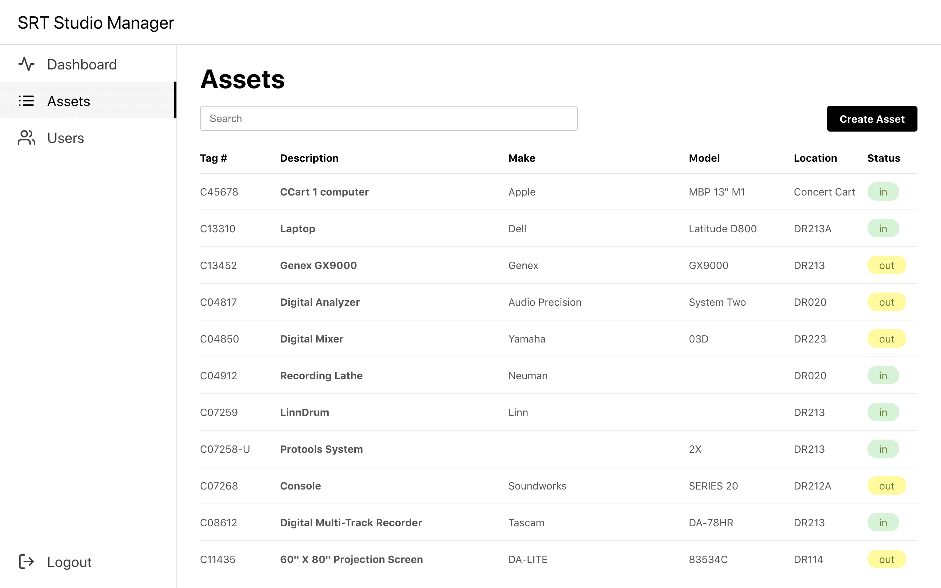
Task: Click tag number C04912 for Recording Lathe
Action: point(218,376)
